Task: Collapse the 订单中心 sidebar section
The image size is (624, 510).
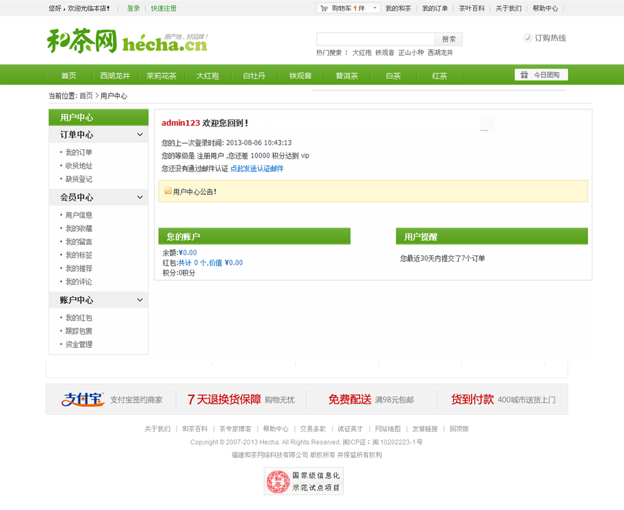Action: point(140,135)
